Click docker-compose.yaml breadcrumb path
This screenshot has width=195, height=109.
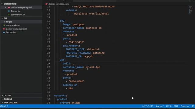[x=59, y=4]
